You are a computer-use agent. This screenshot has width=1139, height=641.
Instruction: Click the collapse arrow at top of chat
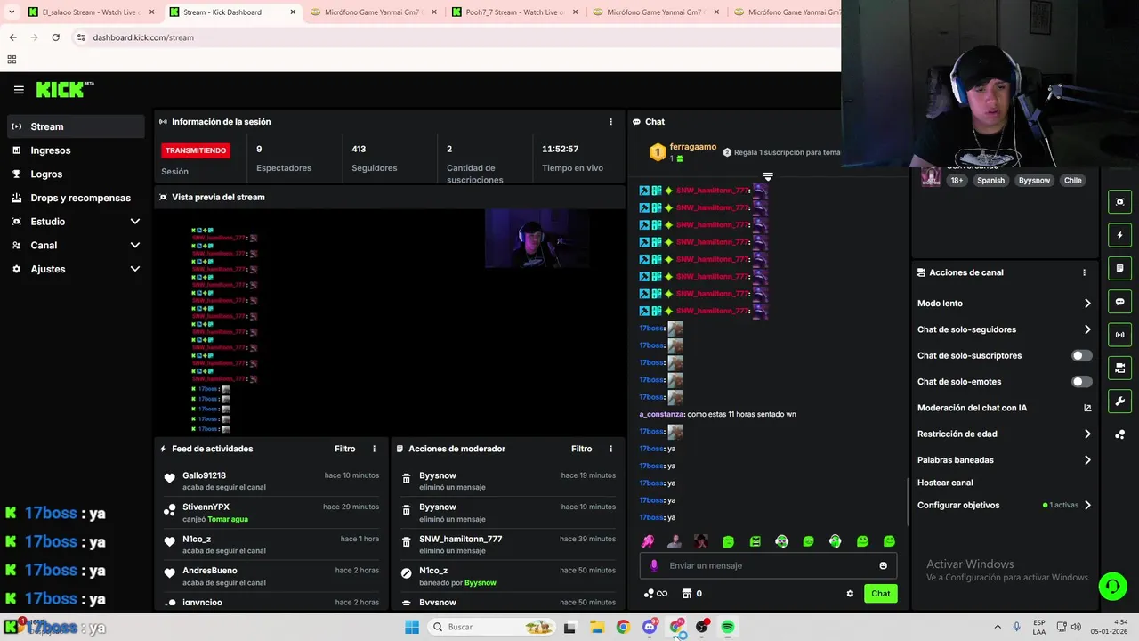coord(768,176)
